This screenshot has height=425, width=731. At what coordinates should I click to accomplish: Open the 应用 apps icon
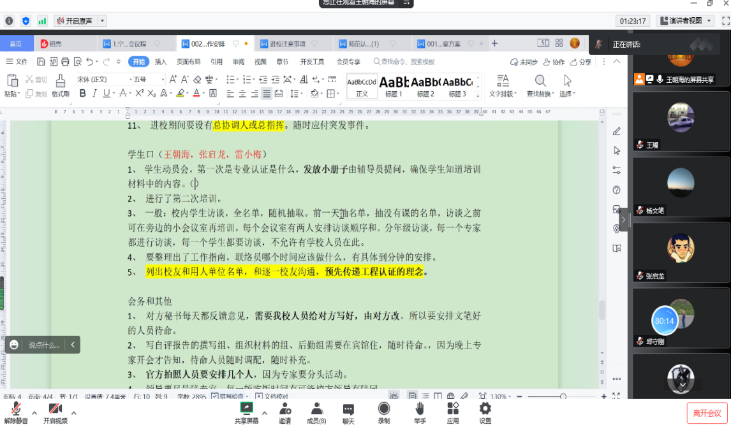pyautogui.click(x=453, y=412)
